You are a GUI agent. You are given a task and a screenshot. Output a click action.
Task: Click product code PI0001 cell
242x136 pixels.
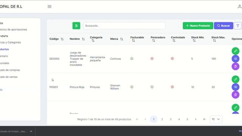pos(54,87)
